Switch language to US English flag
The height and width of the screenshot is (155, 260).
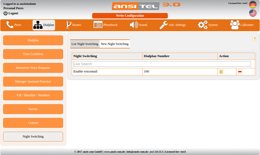coord(253,13)
